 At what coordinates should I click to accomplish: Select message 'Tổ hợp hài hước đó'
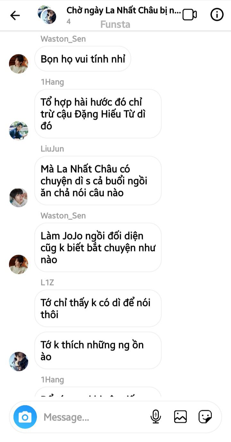pyautogui.click(x=98, y=114)
